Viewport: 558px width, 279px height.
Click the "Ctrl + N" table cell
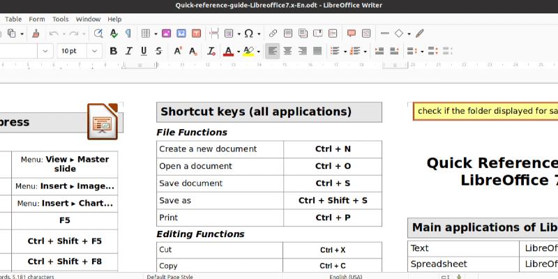pos(333,149)
